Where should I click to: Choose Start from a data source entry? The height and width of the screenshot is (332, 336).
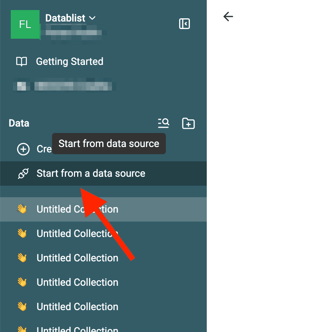click(x=90, y=173)
